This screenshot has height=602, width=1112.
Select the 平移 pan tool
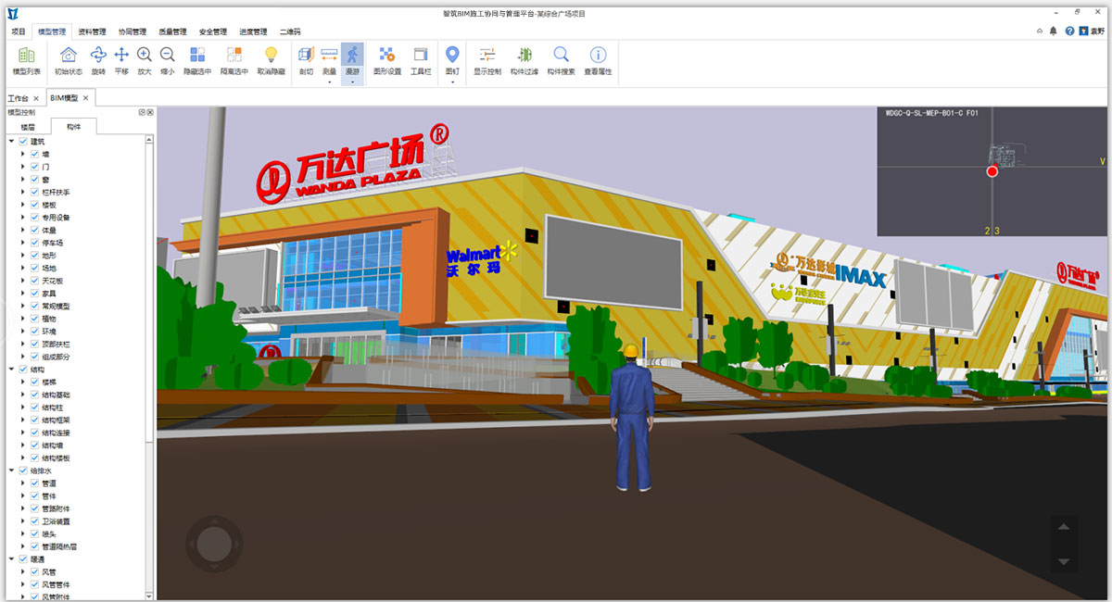121,62
